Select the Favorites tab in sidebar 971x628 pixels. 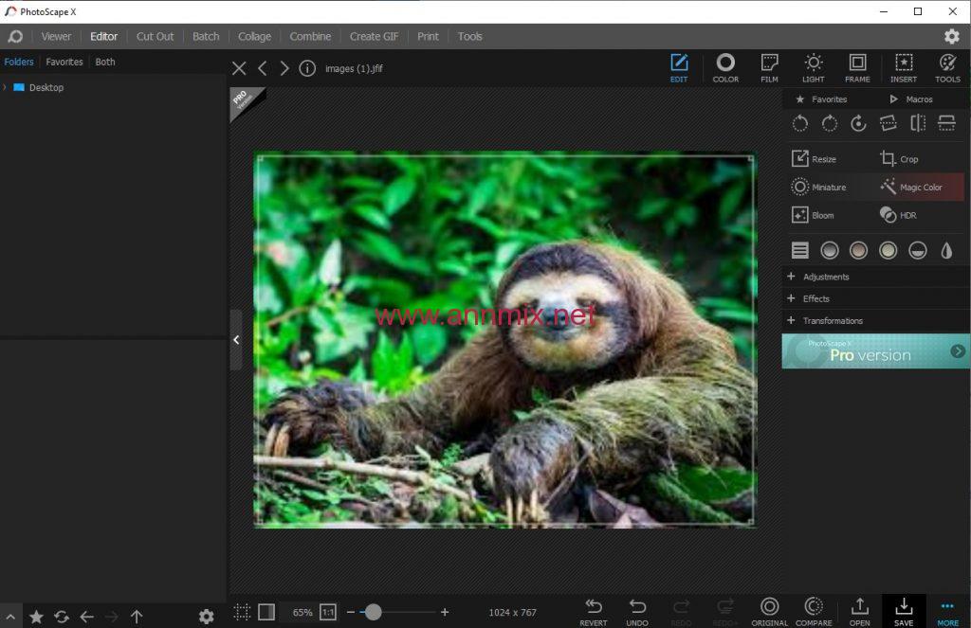(x=64, y=62)
